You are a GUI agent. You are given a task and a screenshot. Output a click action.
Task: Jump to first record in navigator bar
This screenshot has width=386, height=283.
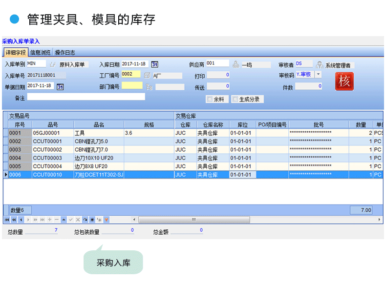point(7,220)
